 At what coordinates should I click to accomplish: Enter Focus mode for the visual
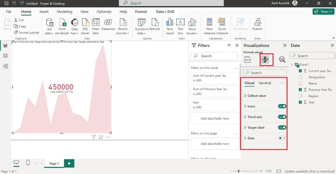(101, 137)
